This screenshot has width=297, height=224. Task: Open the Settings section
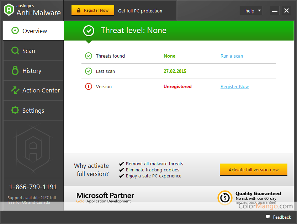33,110
